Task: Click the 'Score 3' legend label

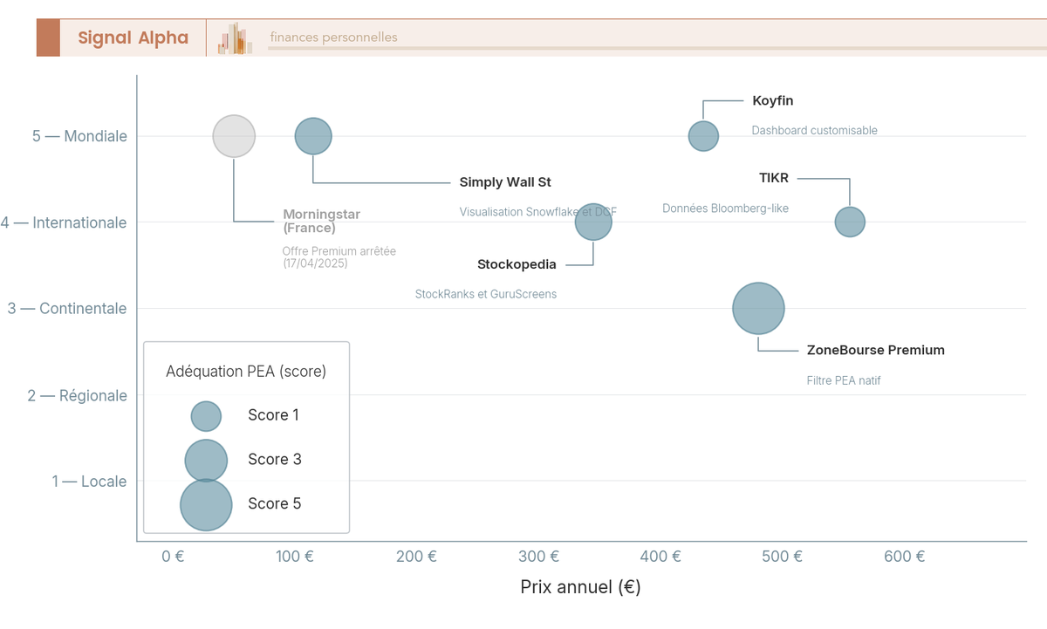Action: (x=274, y=460)
